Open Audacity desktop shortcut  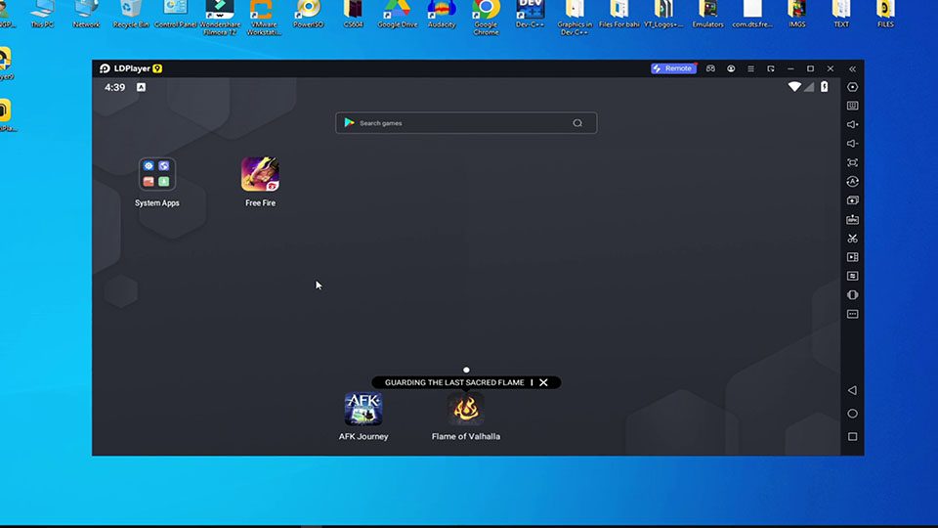pos(442,13)
